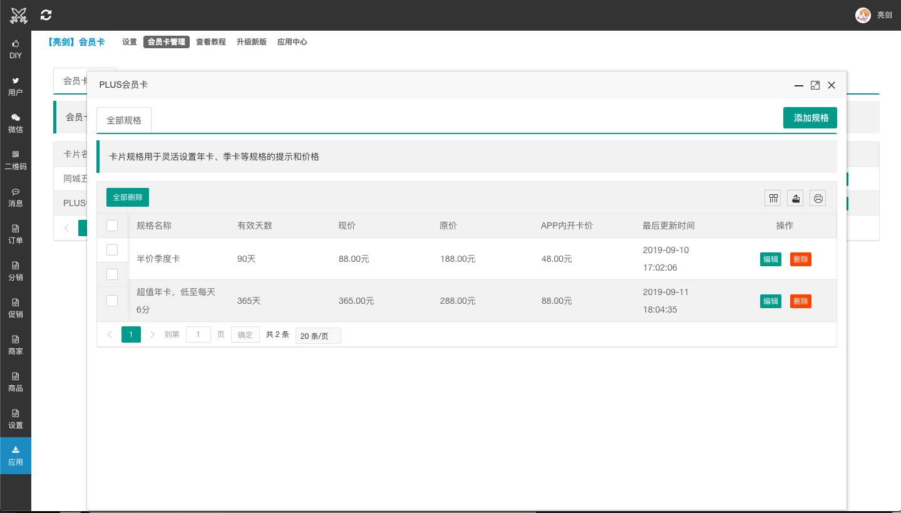This screenshot has width=901, height=513.
Task: Click the print icon in the table toolbar
Action: [x=817, y=197]
